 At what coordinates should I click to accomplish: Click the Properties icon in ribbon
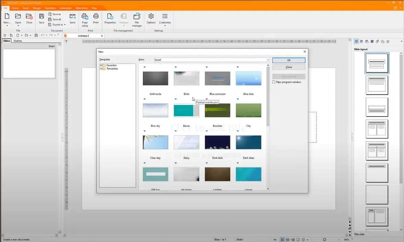[110, 16]
